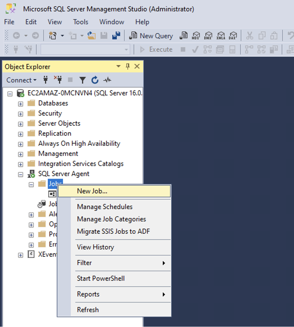This screenshot has height=327, width=294.
Task: Open the View menu
Action: point(55,22)
